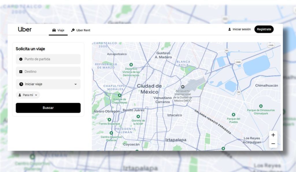Click the Chimalhuacán map label
This screenshot has width=296, height=172.
pos(267,86)
